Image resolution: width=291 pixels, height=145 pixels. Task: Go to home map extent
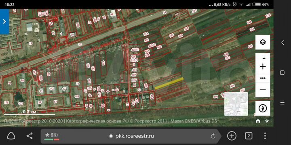pyautogui.click(x=258, y=121)
